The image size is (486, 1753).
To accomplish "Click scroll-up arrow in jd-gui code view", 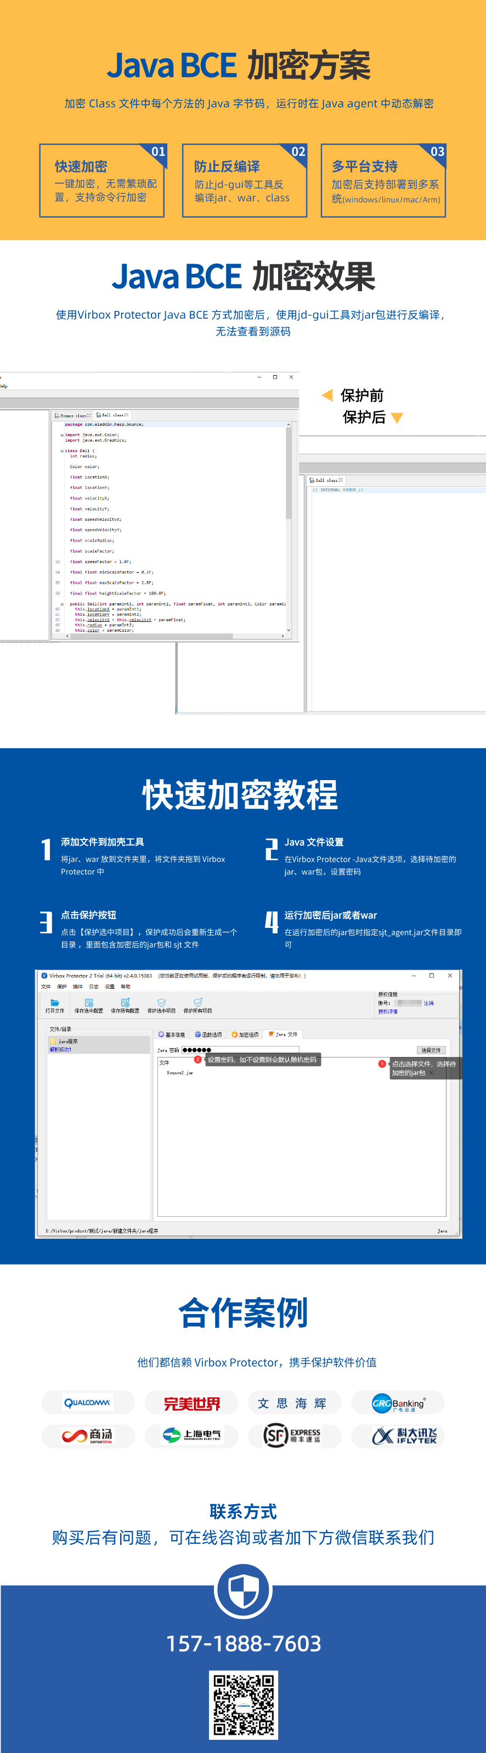I will (x=288, y=424).
